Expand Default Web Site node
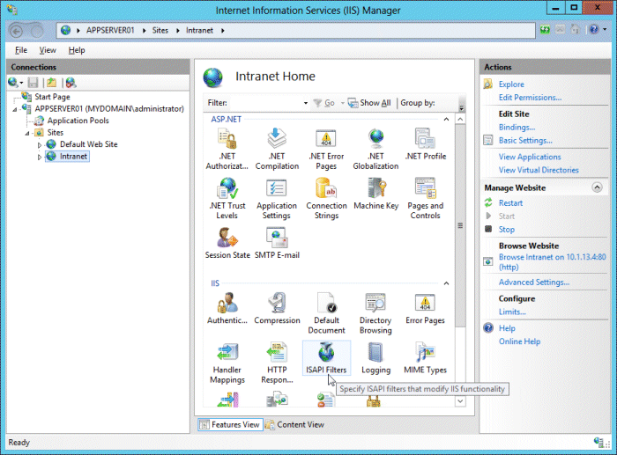Viewport: 617px width, 455px height. 40,145
